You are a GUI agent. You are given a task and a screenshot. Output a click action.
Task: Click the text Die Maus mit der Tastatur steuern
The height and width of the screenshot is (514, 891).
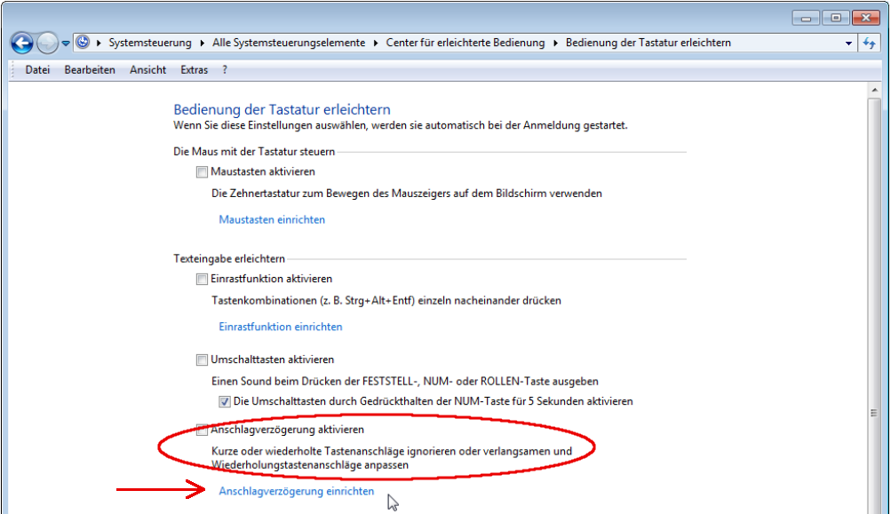pyautogui.click(x=254, y=152)
